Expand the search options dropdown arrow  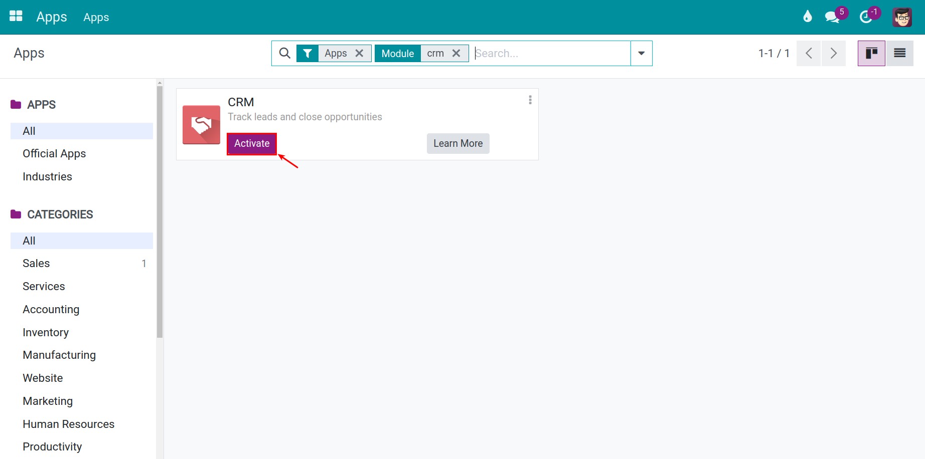[641, 53]
